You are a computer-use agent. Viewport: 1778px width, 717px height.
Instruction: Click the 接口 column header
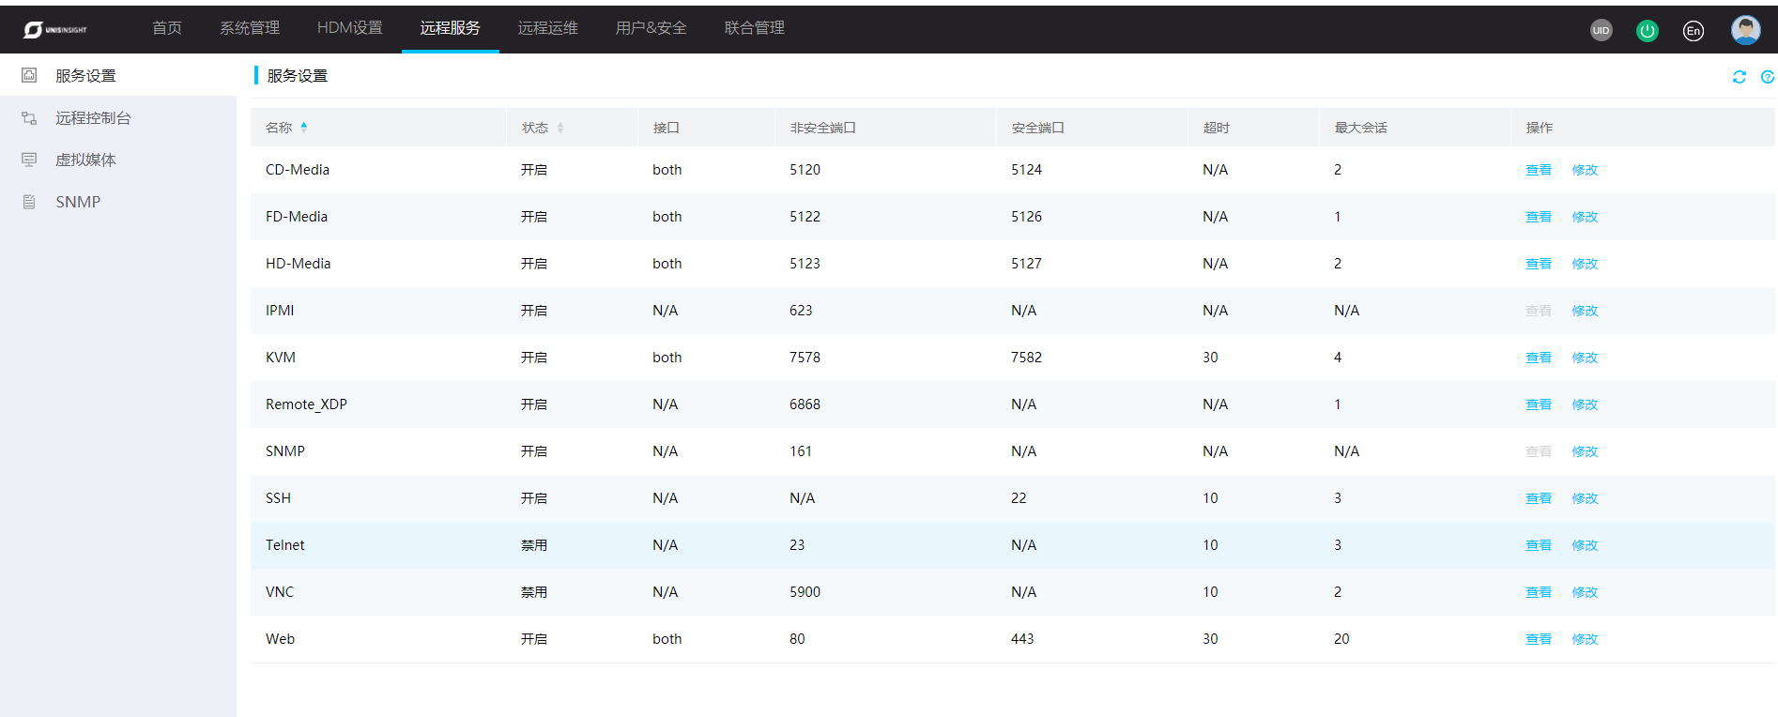666,128
